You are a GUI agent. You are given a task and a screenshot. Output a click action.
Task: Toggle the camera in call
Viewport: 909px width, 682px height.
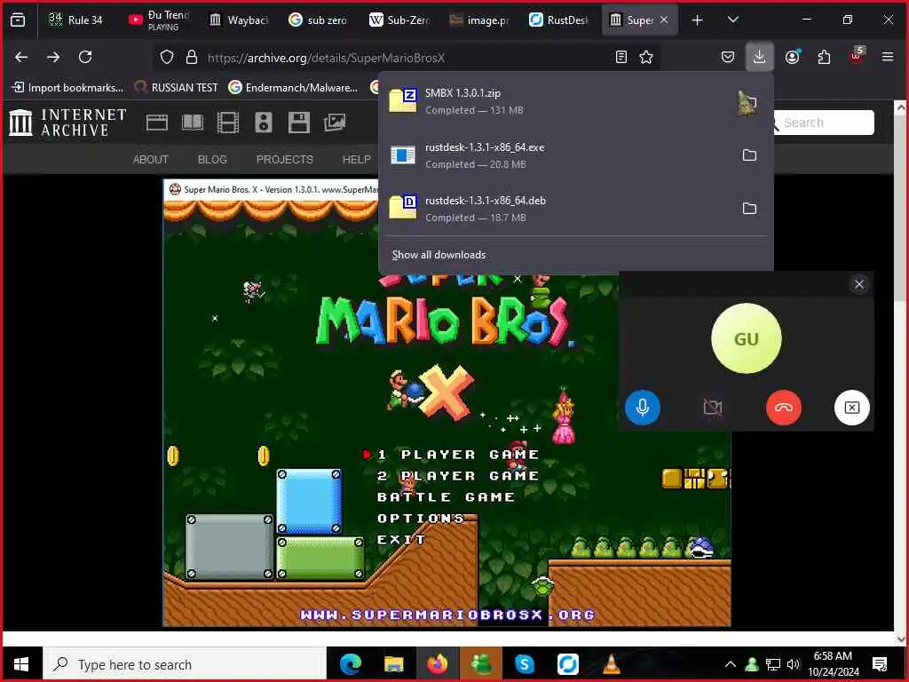click(713, 407)
